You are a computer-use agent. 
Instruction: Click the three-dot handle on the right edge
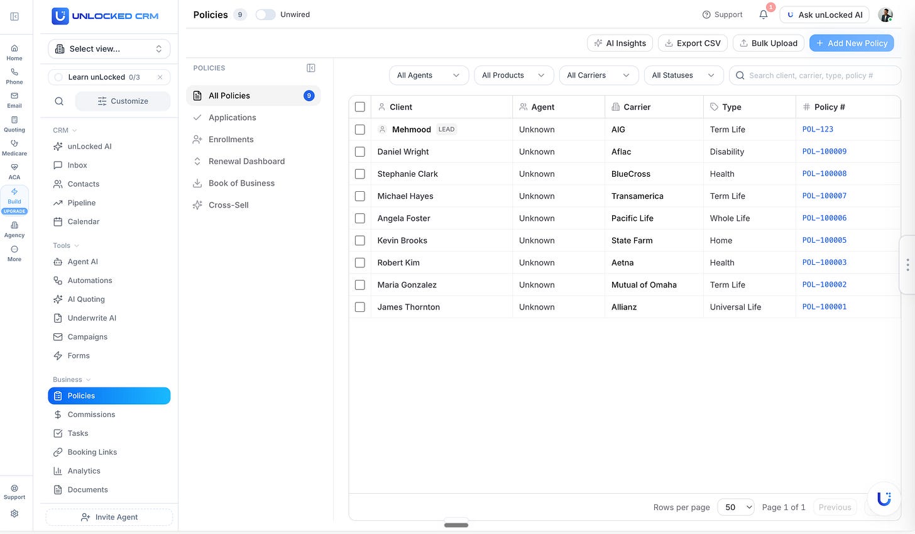[x=907, y=265]
